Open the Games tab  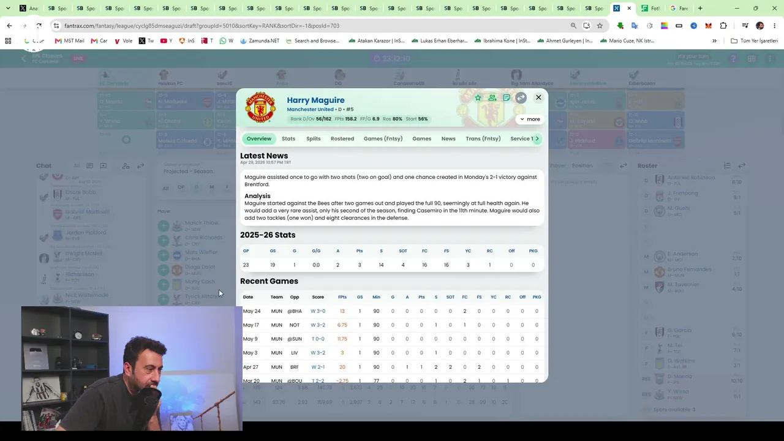tap(422, 138)
